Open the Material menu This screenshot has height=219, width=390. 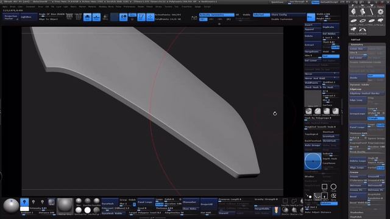(x=92, y=7)
